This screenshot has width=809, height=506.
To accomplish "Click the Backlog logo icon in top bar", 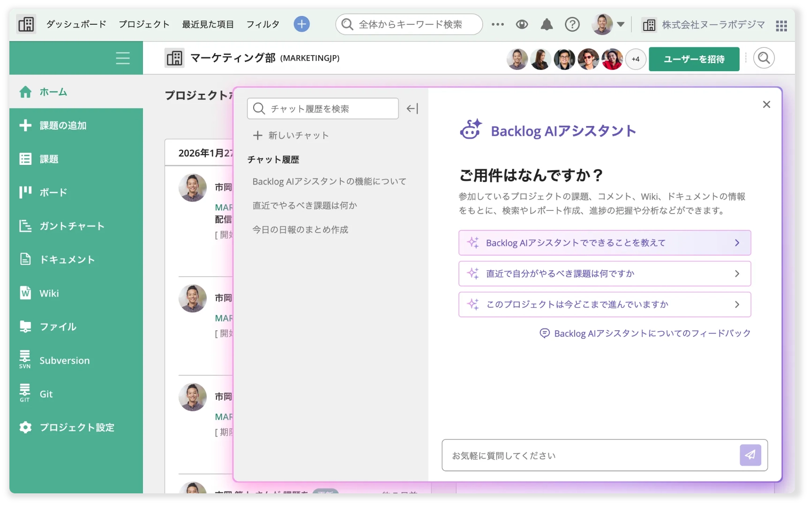I will (x=26, y=24).
